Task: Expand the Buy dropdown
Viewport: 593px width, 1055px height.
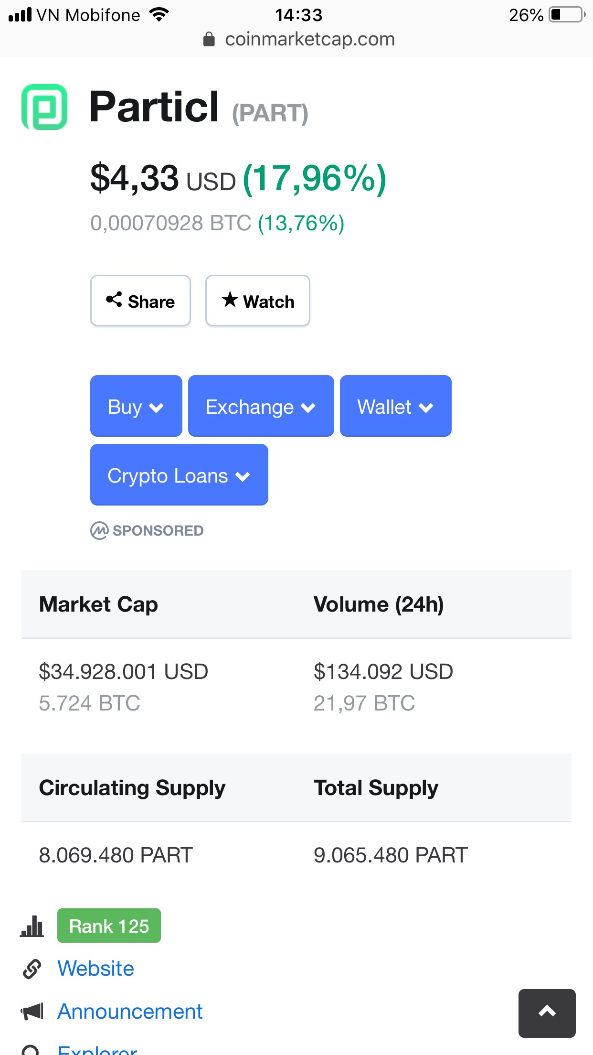Action: [x=136, y=406]
